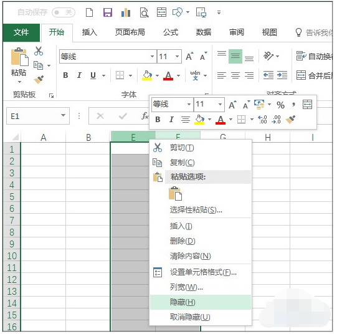This screenshot has width=337, height=334.
Task: Switch to the 审阅 tab
Action: [237, 32]
